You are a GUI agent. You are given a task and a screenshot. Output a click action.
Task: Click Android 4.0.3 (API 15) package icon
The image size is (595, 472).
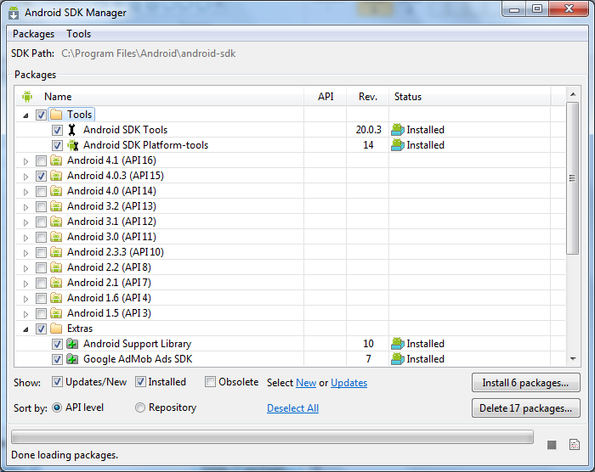tap(56, 176)
